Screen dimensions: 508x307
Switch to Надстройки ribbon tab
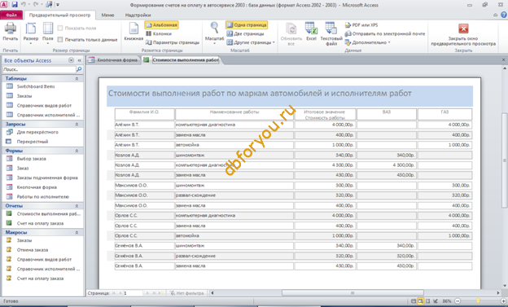click(x=138, y=15)
